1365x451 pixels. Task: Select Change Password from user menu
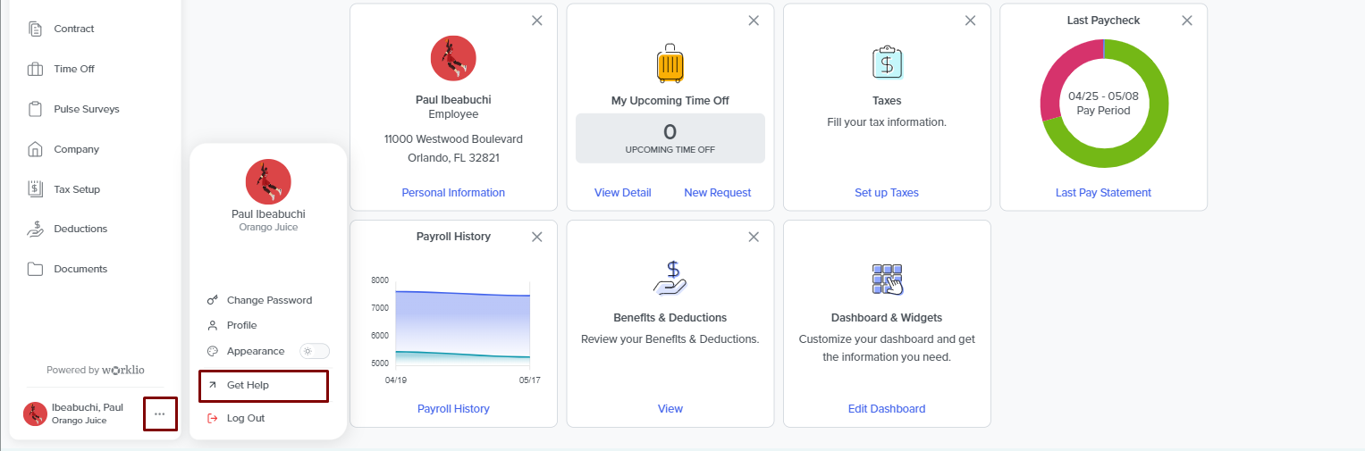(x=269, y=300)
